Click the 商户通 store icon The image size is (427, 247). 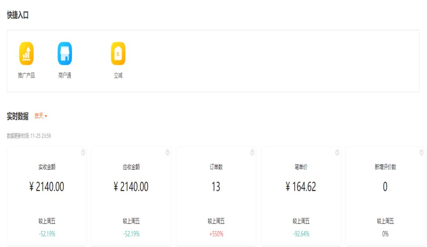pyautogui.click(x=65, y=53)
